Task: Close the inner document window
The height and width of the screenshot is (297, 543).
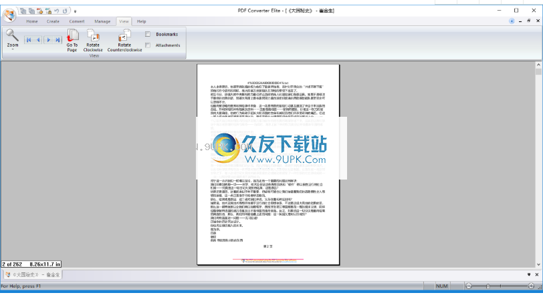Action: [538, 21]
